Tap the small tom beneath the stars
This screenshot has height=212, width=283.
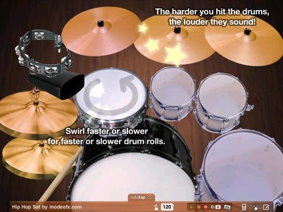(x=173, y=92)
